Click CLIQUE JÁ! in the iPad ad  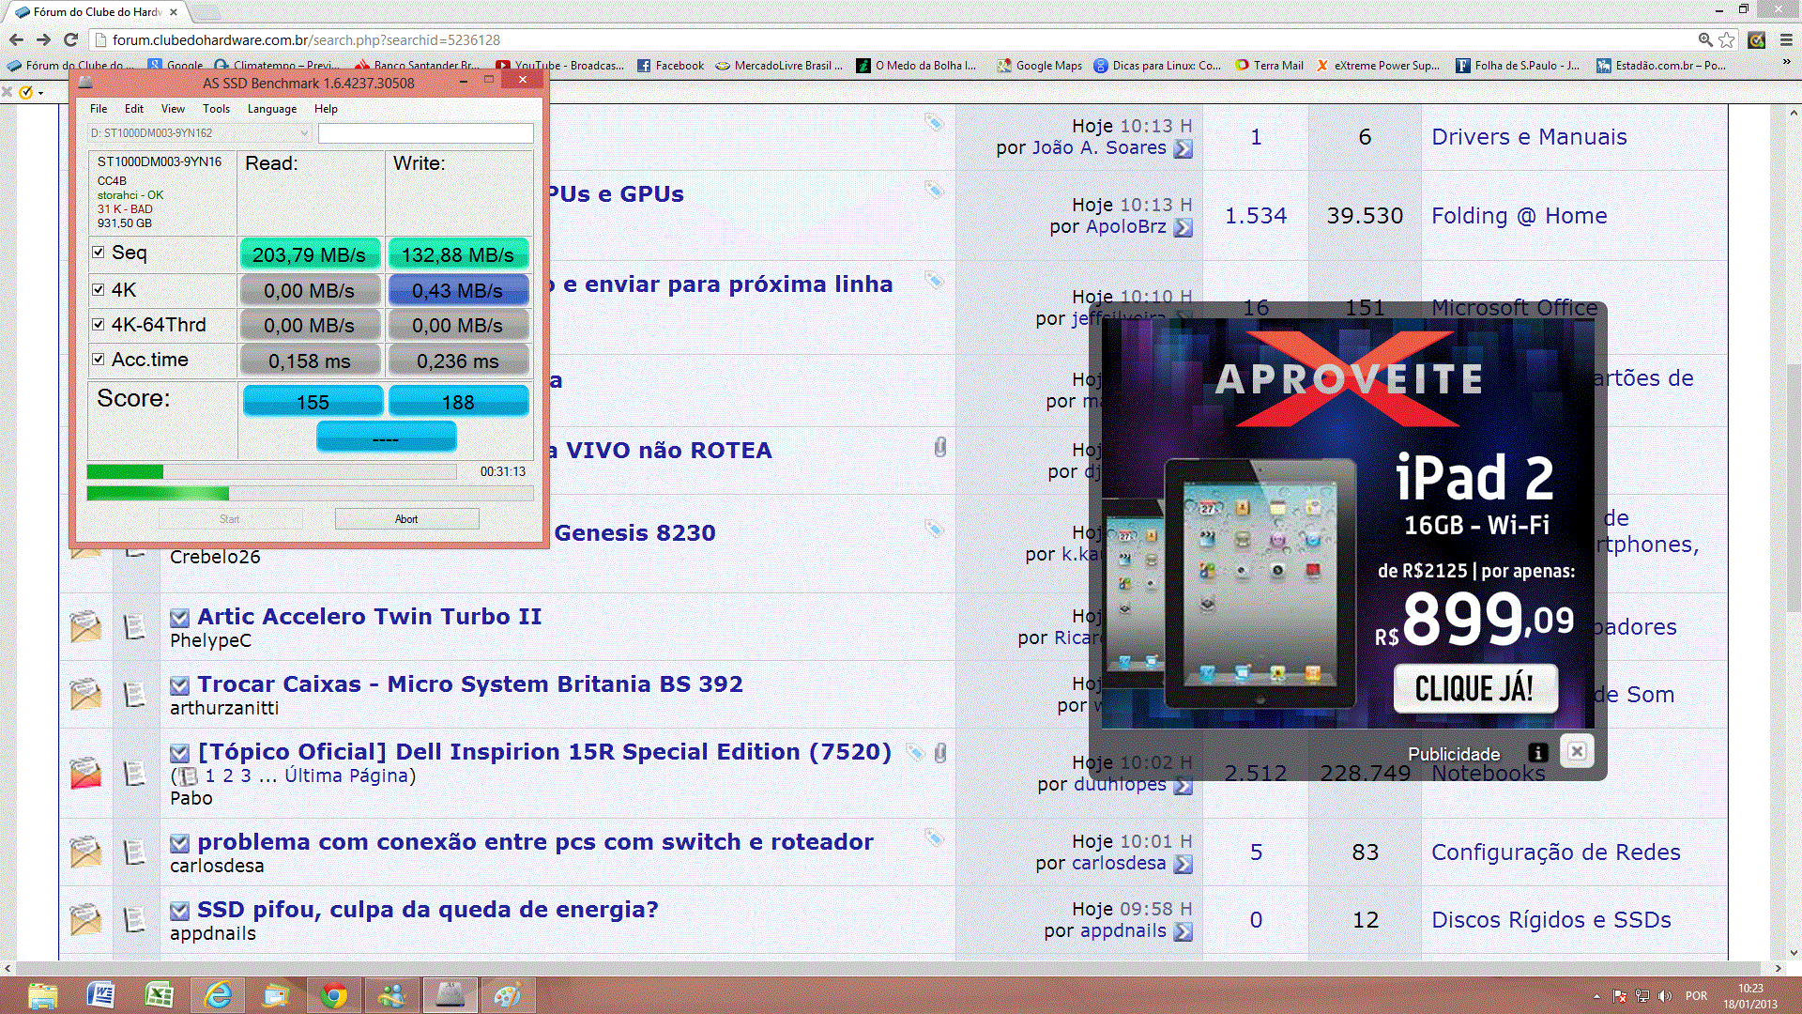click(x=1475, y=689)
